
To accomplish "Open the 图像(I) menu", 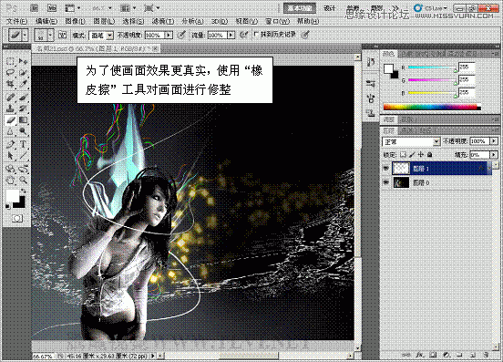I will tap(75, 22).
